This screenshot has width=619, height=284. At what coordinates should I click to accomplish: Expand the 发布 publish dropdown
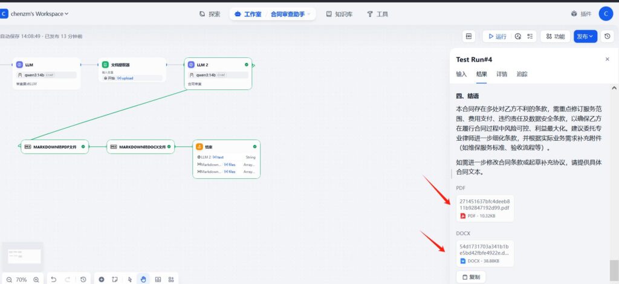point(585,36)
